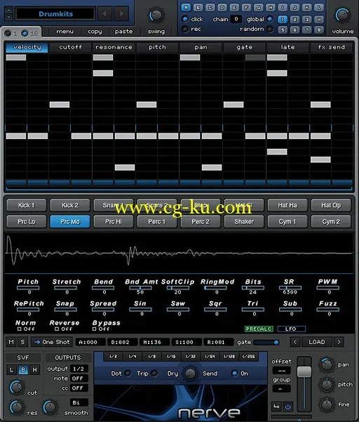This screenshot has width=359, height=422.
Task: Toggle Trip delay option
Action: click(x=154, y=374)
